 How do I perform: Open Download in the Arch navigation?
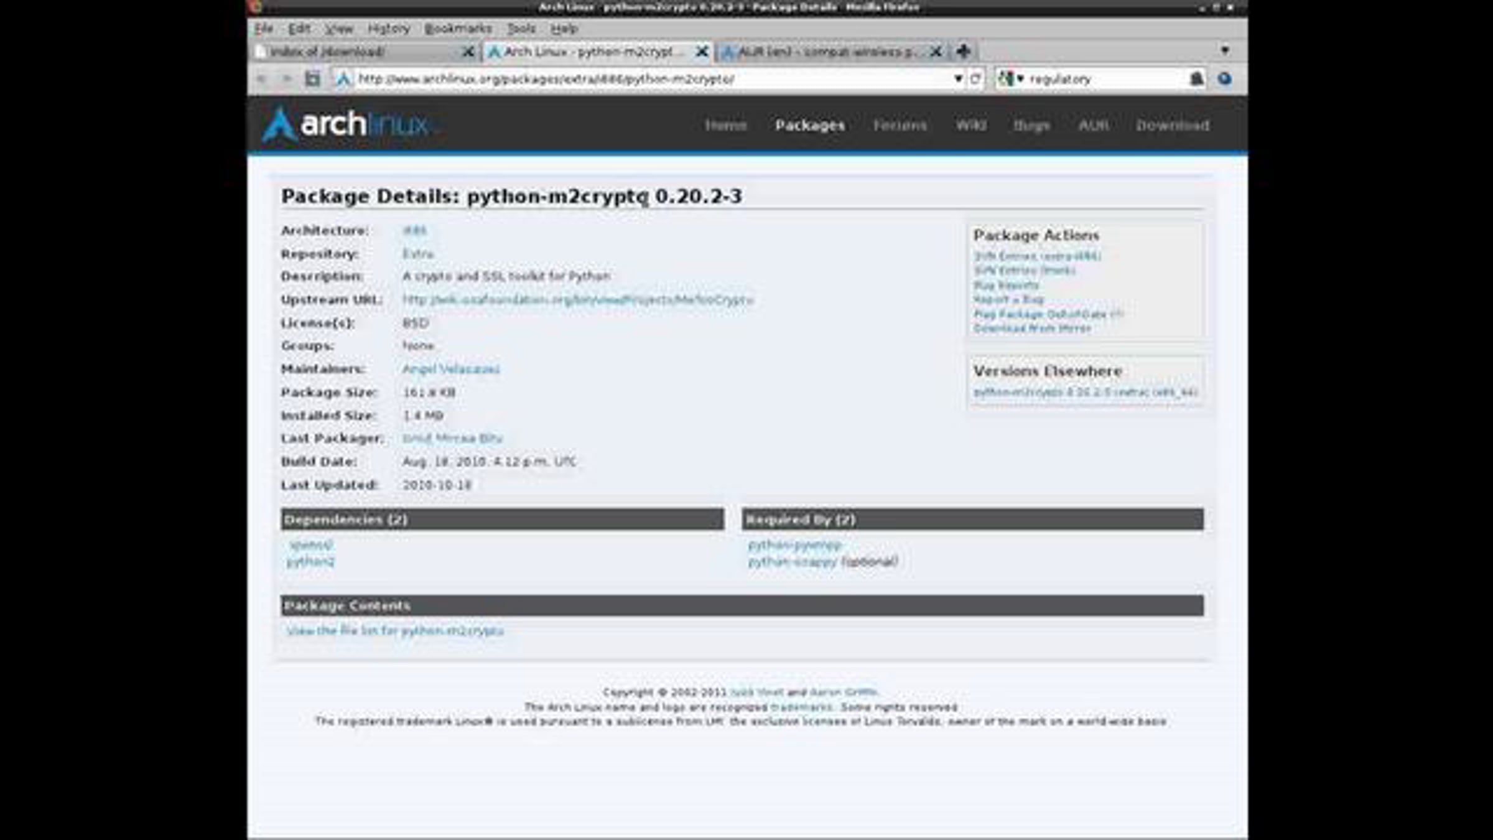point(1173,125)
